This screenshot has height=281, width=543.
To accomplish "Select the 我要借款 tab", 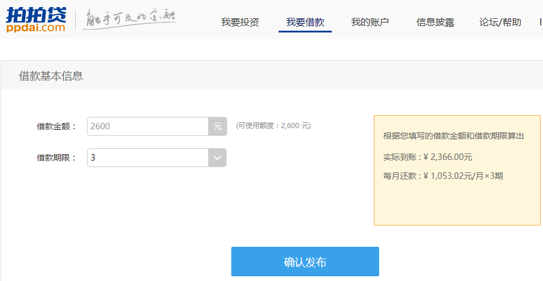I will [305, 22].
